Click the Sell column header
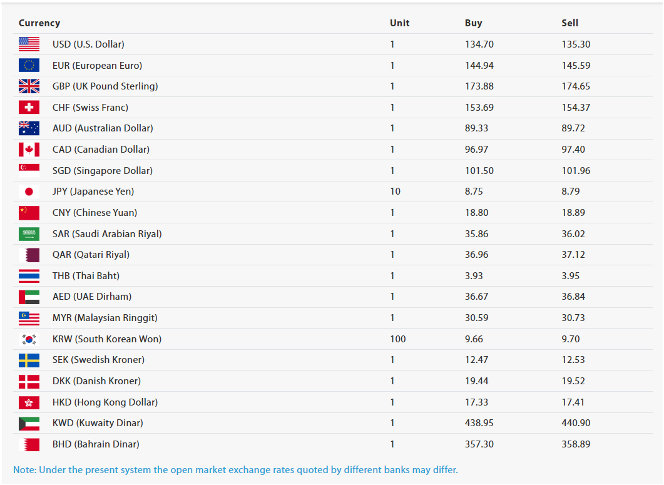The height and width of the screenshot is (485, 664). pyautogui.click(x=570, y=23)
